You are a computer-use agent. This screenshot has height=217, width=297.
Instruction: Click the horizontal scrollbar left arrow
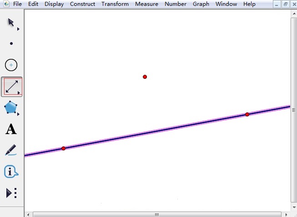(x=28, y=215)
